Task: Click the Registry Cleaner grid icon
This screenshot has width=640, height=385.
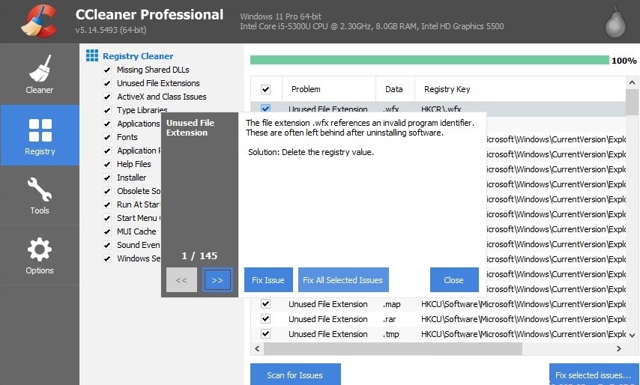Action: (92, 55)
